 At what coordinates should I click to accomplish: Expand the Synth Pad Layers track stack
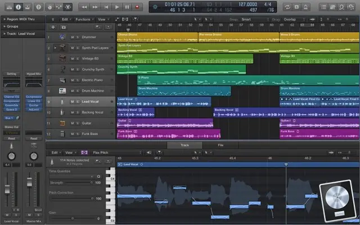pyautogui.click(x=55, y=48)
